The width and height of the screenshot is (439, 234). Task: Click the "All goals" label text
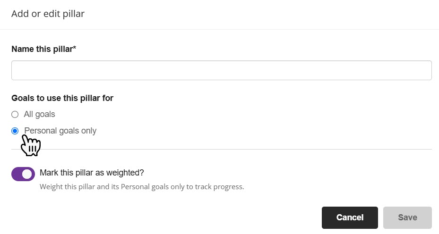point(40,114)
